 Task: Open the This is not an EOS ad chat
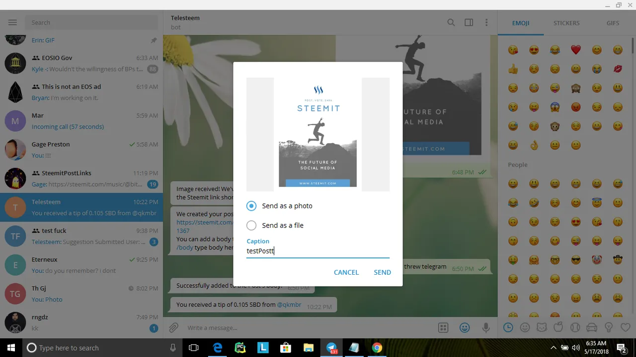coord(81,92)
